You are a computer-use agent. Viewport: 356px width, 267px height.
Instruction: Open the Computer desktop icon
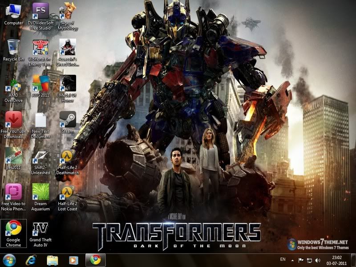13,15
